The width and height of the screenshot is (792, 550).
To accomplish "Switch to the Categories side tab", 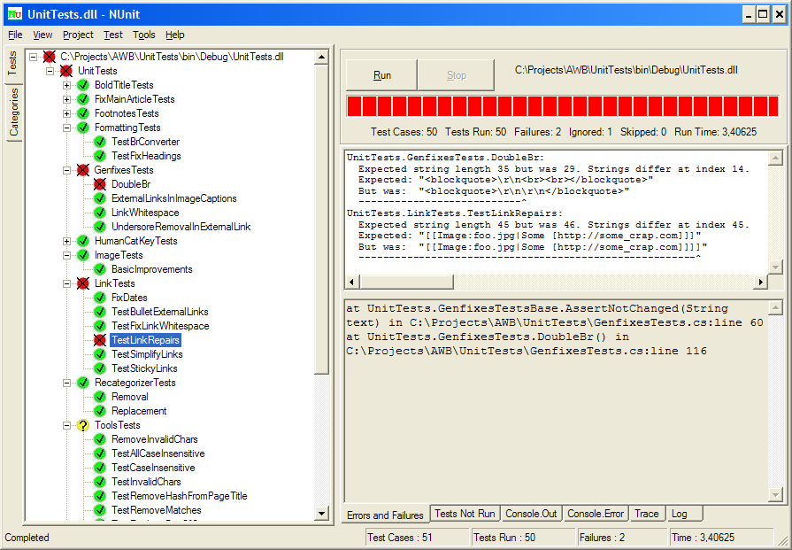I will pyautogui.click(x=13, y=112).
